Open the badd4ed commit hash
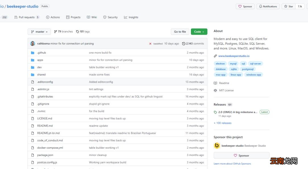The width and height of the screenshot is (308, 169). click(158, 44)
